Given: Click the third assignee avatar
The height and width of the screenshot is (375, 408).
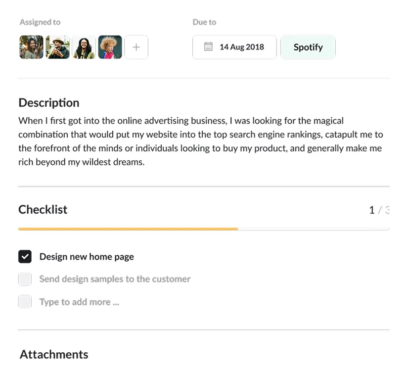Looking at the screenshot, I should pos(84,47).
